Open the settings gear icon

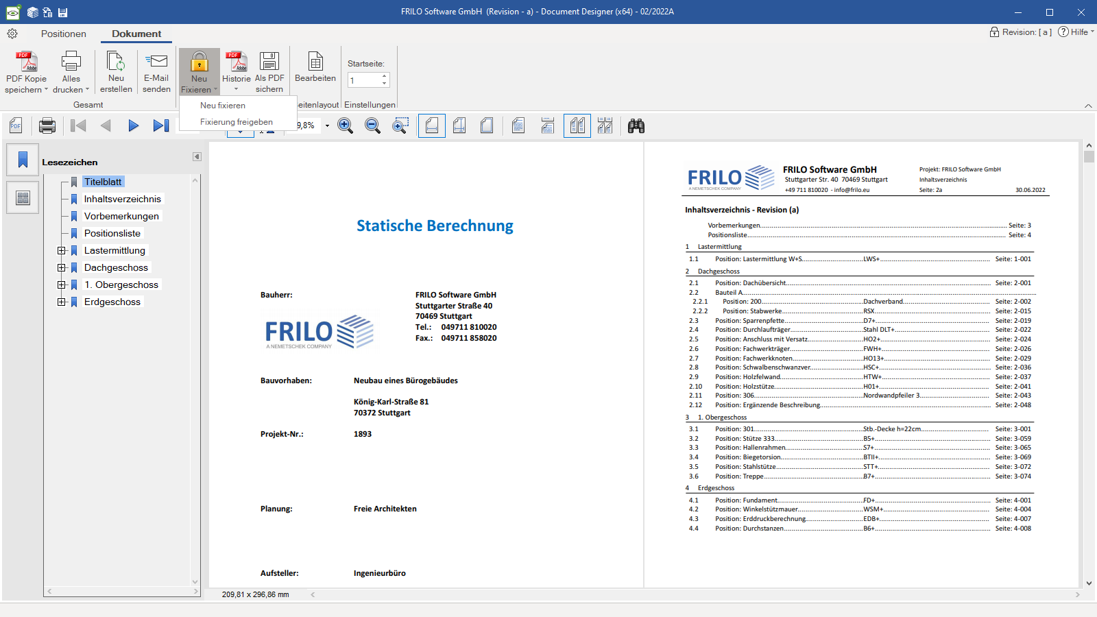coord(12,34)
